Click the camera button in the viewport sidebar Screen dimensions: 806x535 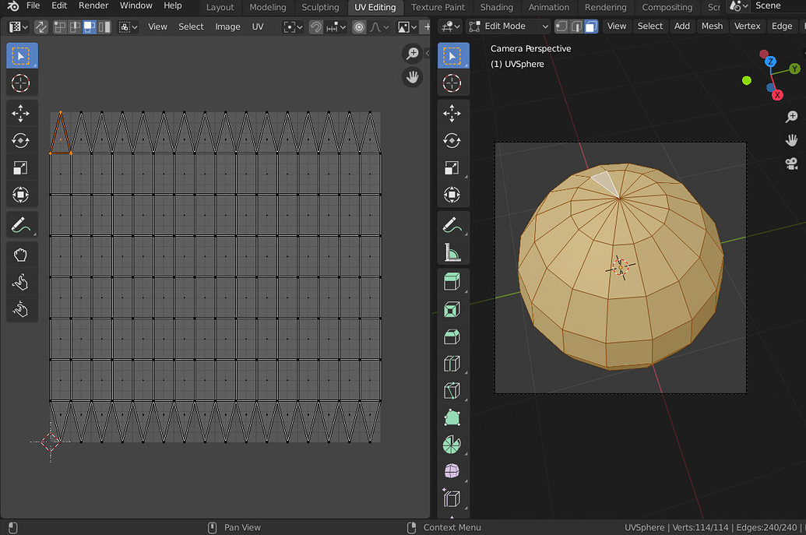click(792, 164)
